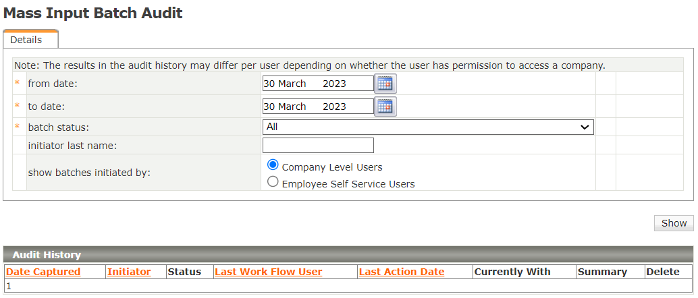Click the from date text field

(317, 84)
